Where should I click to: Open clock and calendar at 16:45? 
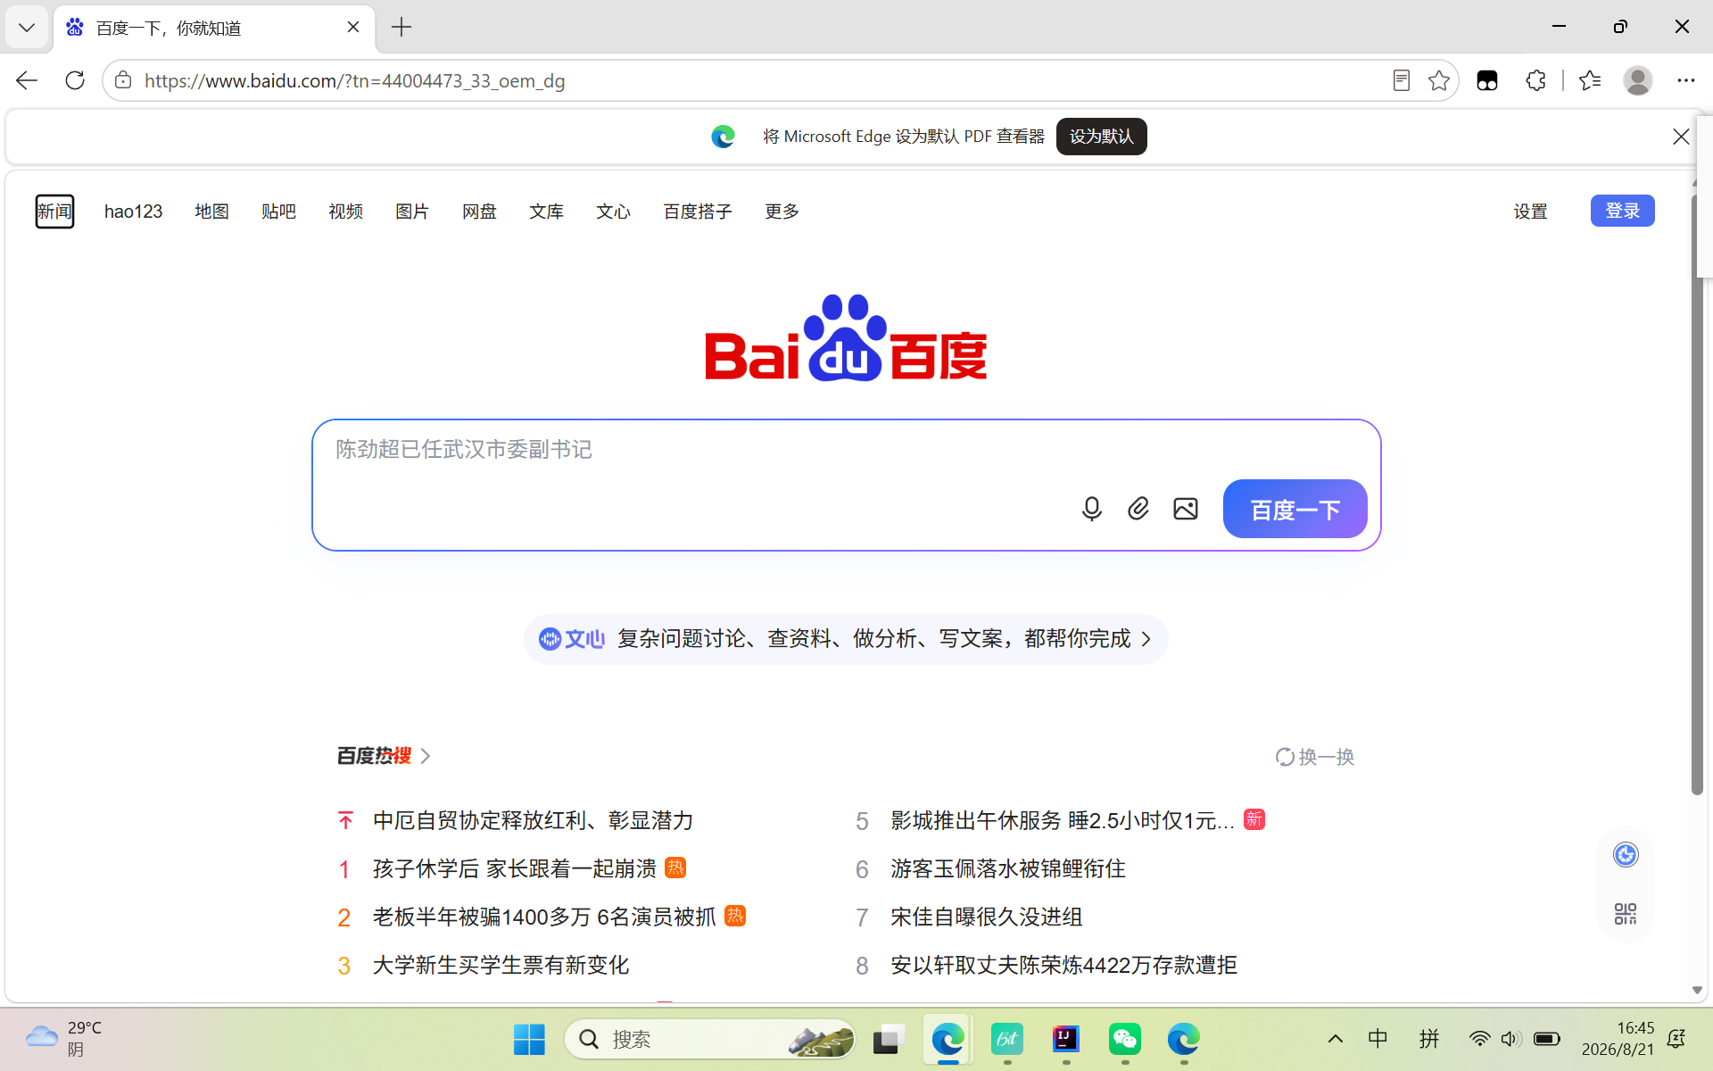tap(1618, 1039)
